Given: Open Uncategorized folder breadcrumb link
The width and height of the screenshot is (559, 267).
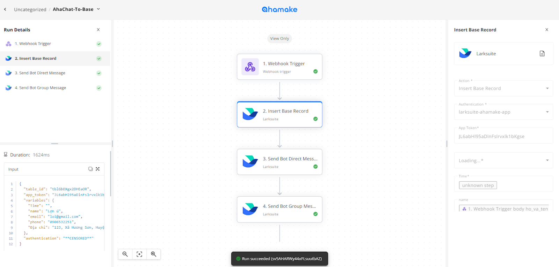Looking at the screenshot, I should (x=30, y=9).
